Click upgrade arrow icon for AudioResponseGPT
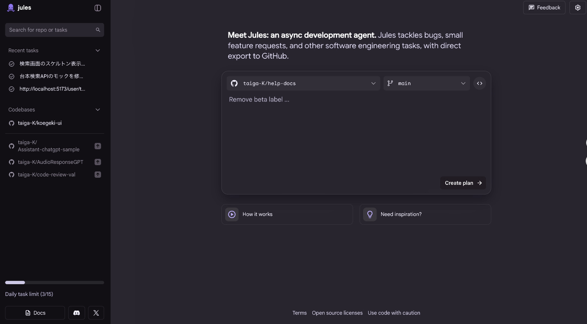Image resolution: width=587 pixels, height=324 pixels. [x=98, y=162]
